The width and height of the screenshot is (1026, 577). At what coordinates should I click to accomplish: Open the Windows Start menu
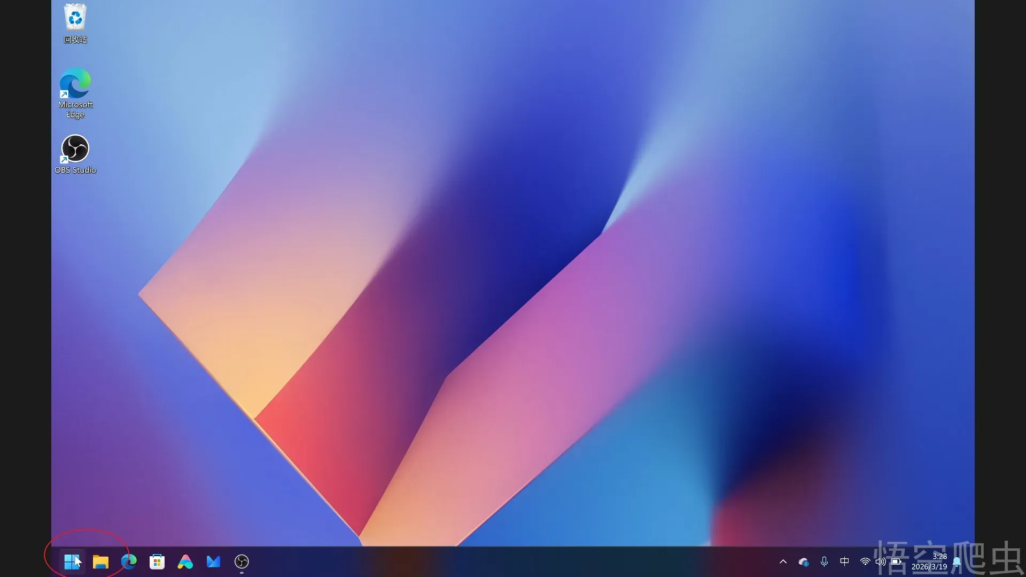coord(72,562)
